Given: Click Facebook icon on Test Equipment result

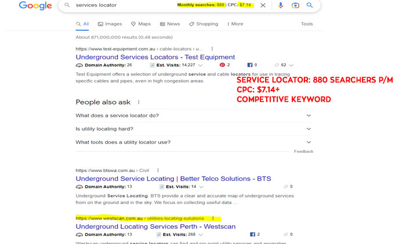Looking at the screenshot, I should click(249, 65).
